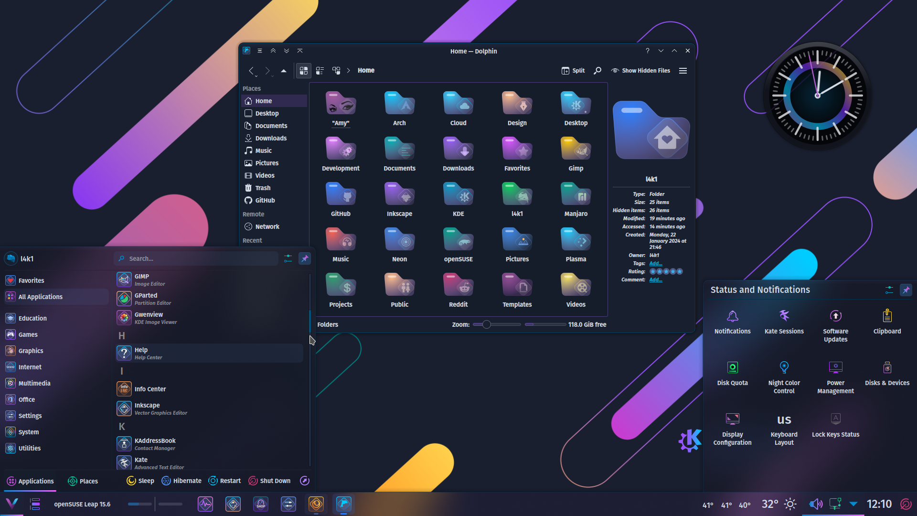Select Favorites category in launcher
This screenshot has width=917, height=516.
pyautogui.click(x=56, y=280)
